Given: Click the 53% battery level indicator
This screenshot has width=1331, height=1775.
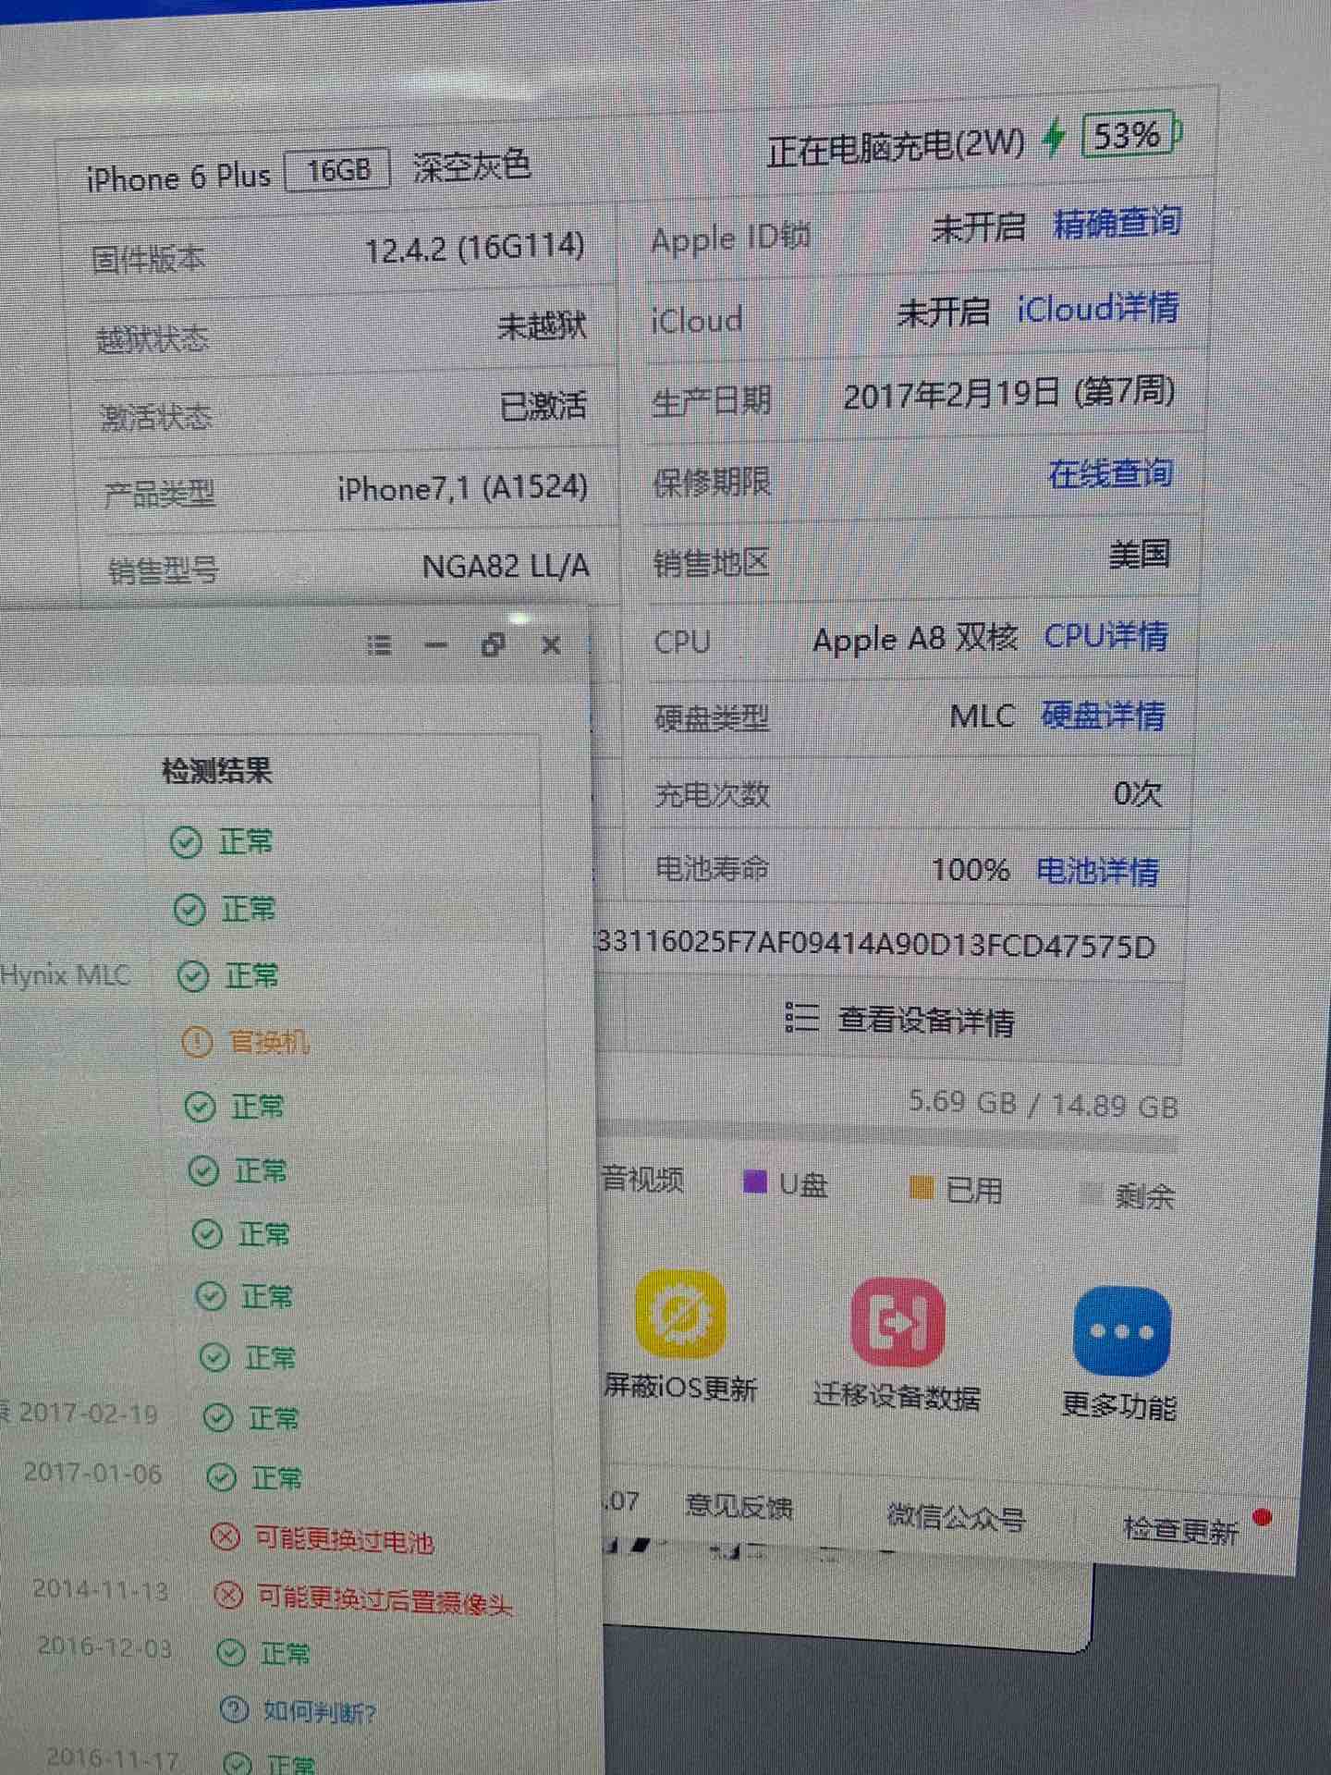Looking at the screenshot, I should [x=1131, y=136].
